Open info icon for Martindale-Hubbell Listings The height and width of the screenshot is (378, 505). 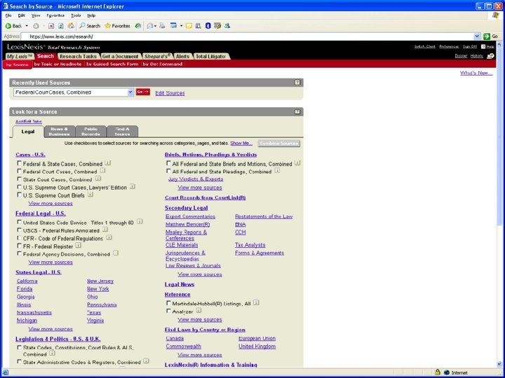tap(256, 302)
